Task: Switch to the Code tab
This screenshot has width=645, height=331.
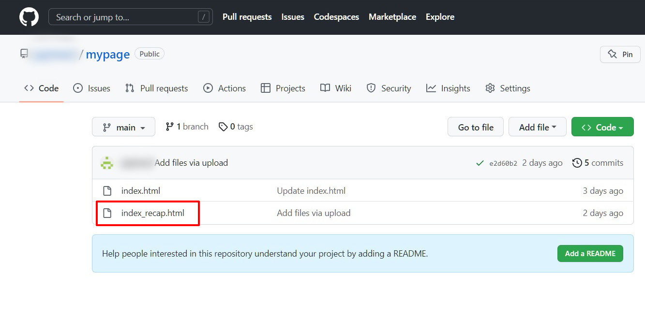Action: (42, 88)
